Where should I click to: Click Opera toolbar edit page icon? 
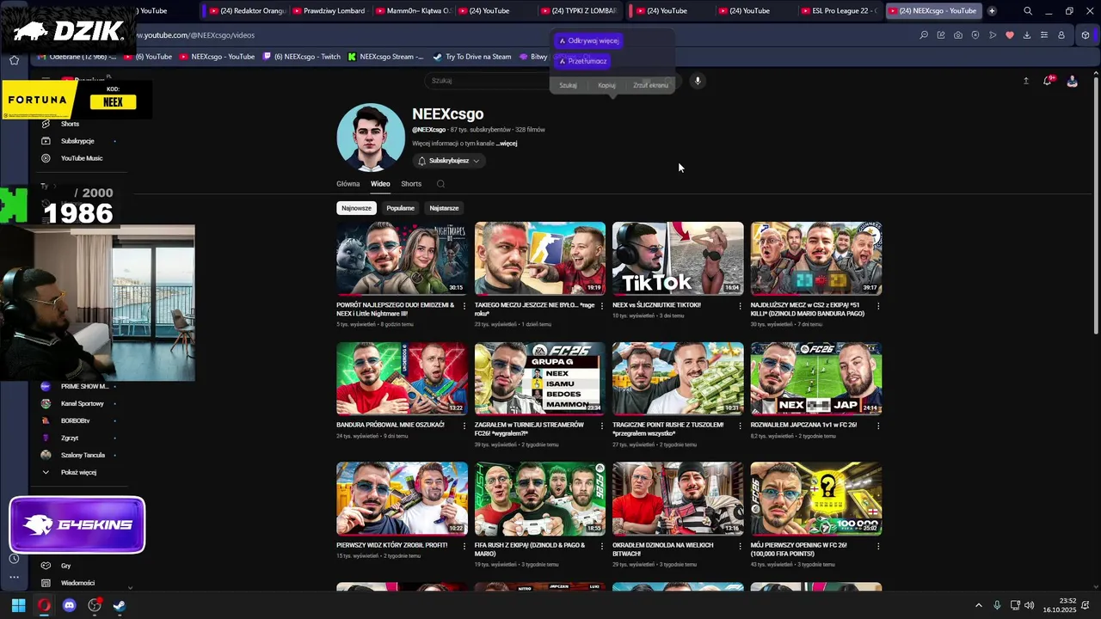pyautogui.click(x=941, y=35)
